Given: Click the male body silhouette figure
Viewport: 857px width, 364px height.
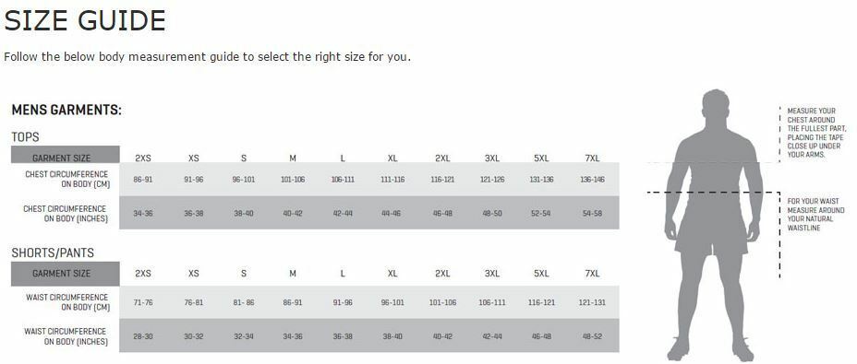Looking at the screenshot, I should (x=714, y=225).
